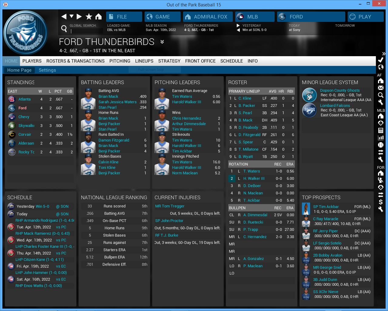Open A. Dimmesdal in the bullpen list
Image resolution: width=388 pixels, height=311 pixels.
(255, 215)
